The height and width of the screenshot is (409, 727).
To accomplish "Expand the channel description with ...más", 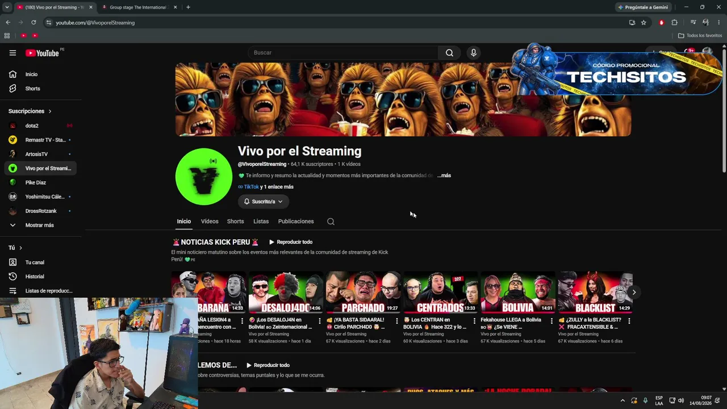I will (444, 176).
